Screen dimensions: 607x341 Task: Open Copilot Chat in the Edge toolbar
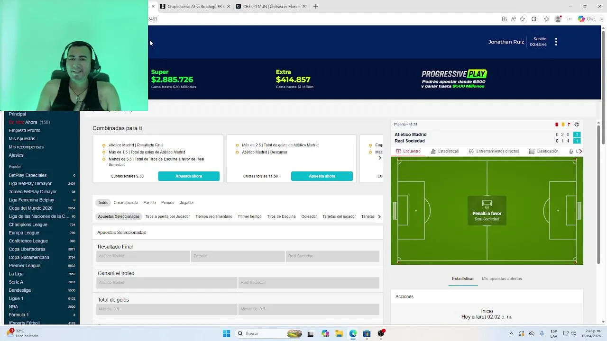pyautogui.click(x=587, y=19)
